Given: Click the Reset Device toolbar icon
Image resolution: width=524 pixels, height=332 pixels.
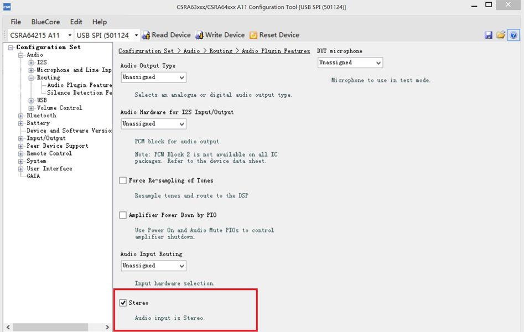Looking at the screenshot, I should (253, 35).
